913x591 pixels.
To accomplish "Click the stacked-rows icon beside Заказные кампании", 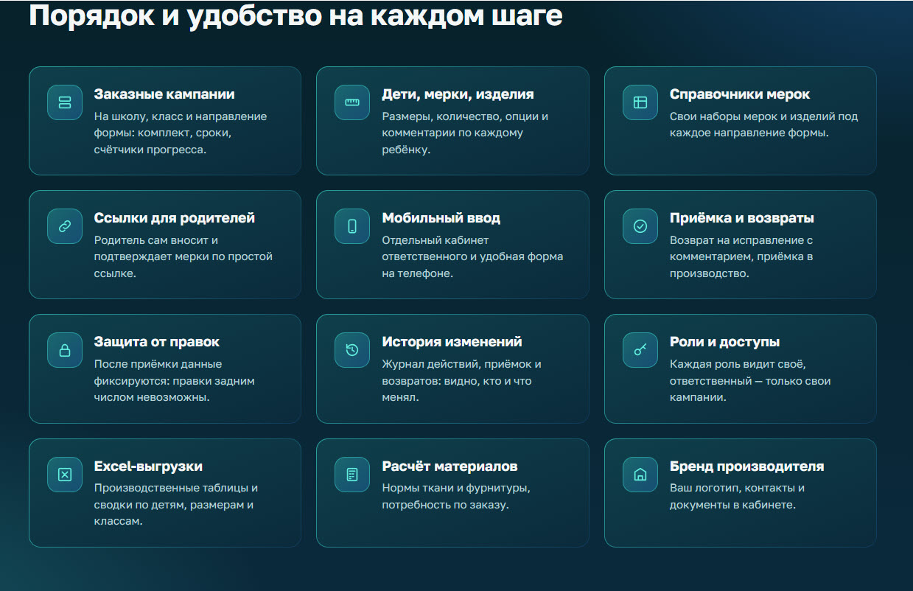I will click(65, 102).
